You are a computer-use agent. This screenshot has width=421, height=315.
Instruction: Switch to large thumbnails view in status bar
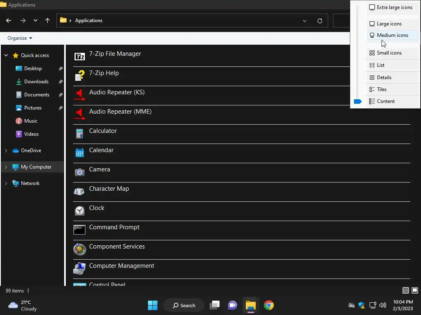(x=415, y=290)
